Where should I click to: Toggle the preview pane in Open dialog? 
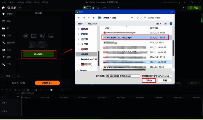click(x=165, y=24)
